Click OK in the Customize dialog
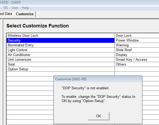Image resolution: width=159 pixels, height=125 pixels. click(99, 116)
